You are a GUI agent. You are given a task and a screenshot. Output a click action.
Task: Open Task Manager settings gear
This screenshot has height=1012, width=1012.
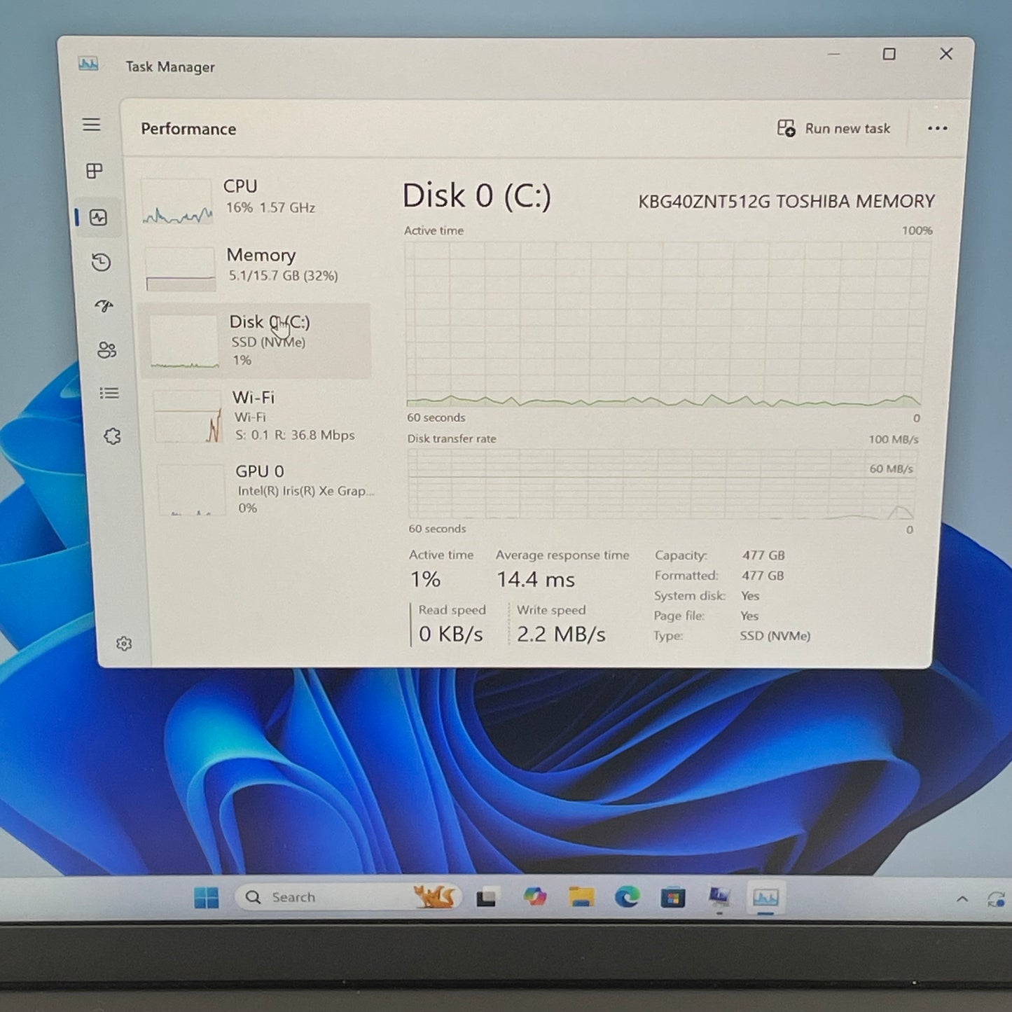tap(124, 644)
